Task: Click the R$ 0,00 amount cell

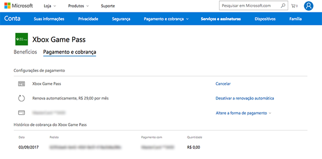Action: [x=194, y=147]
